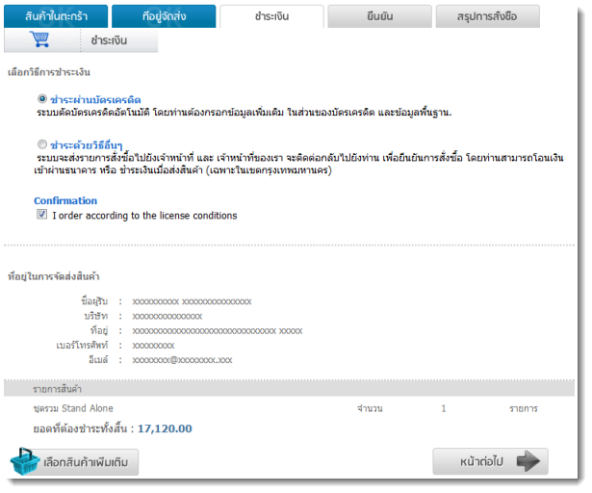The height and width of the screenshot is (493, 592).
Task: Open the สินค้าในตะกร้า tab
Action: point(55,16)
